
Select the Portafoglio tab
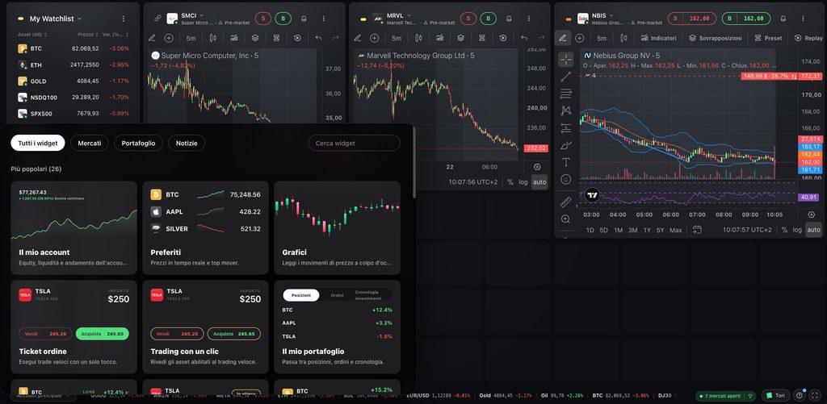[138, 143]
